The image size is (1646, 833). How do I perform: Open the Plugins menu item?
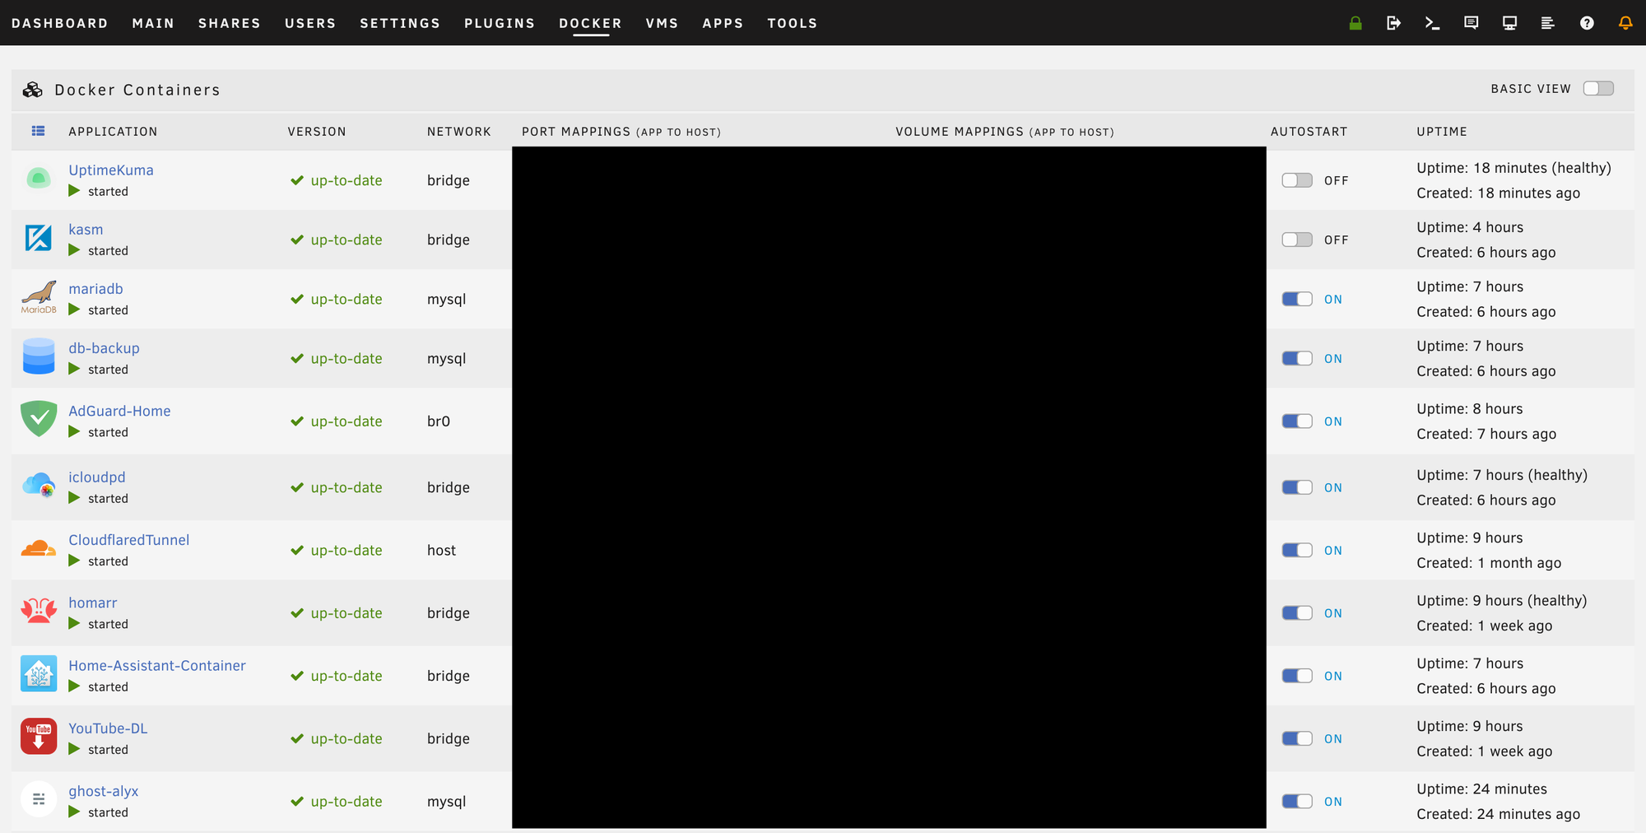[x=500, y=23]
